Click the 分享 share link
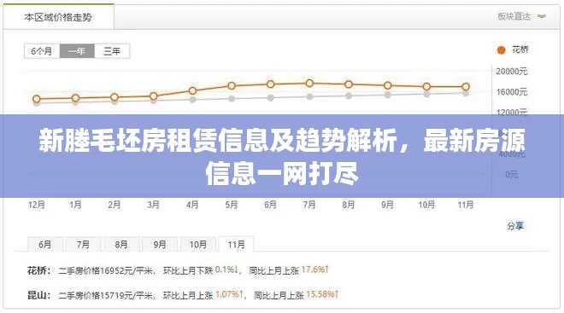The width and height of the screenshot is (564, 313). pos(515,226)
